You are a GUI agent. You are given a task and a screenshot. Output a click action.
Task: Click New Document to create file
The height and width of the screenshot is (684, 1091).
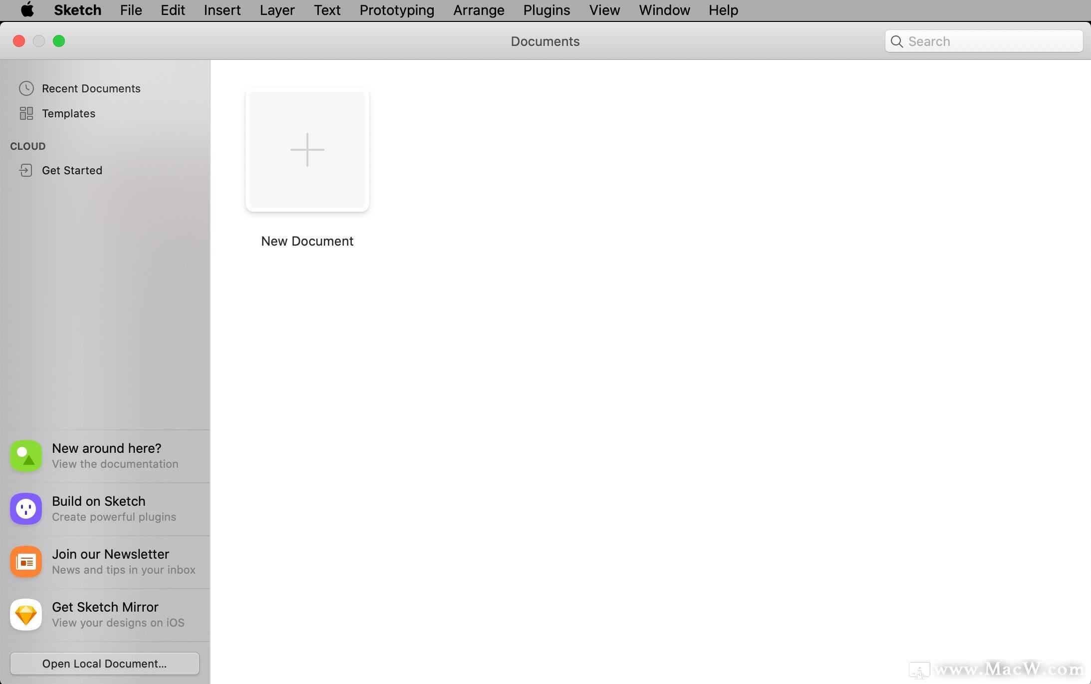coord(307,150)
